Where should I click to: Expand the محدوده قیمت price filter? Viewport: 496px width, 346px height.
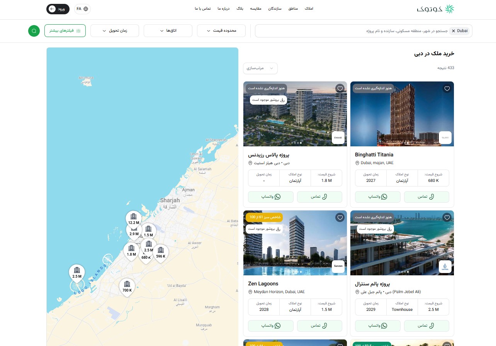221,31
